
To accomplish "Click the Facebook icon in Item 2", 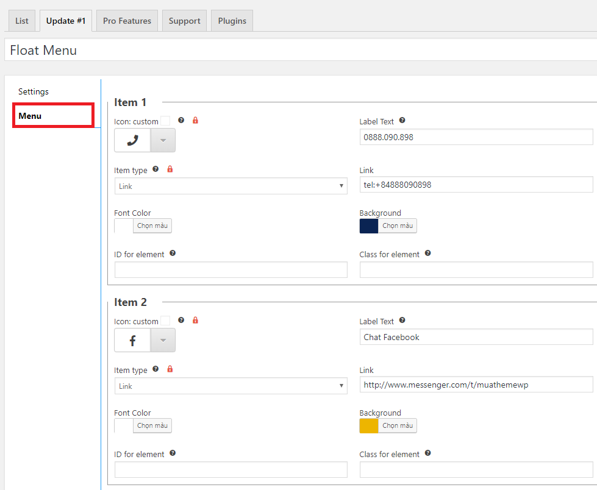I will point(132,340).
